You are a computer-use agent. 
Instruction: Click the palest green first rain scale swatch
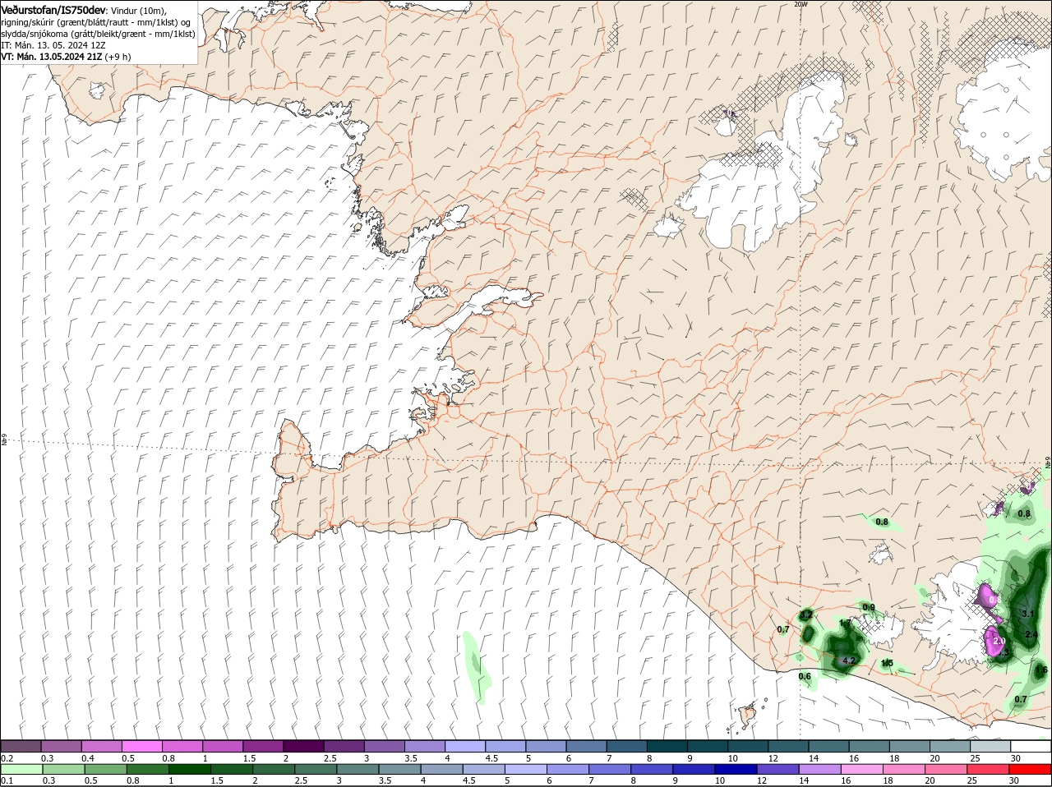[22, 769]
